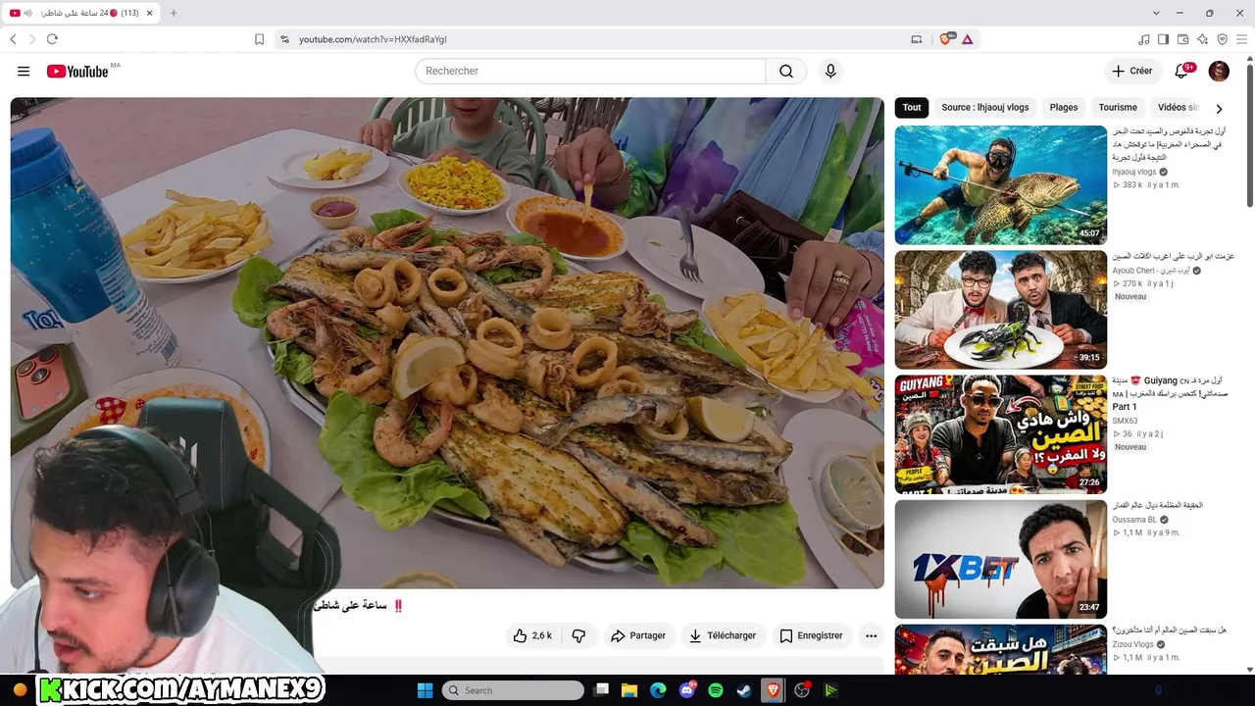
Task: Open Brave Rewards triangle icon
Action: point(968,39)
